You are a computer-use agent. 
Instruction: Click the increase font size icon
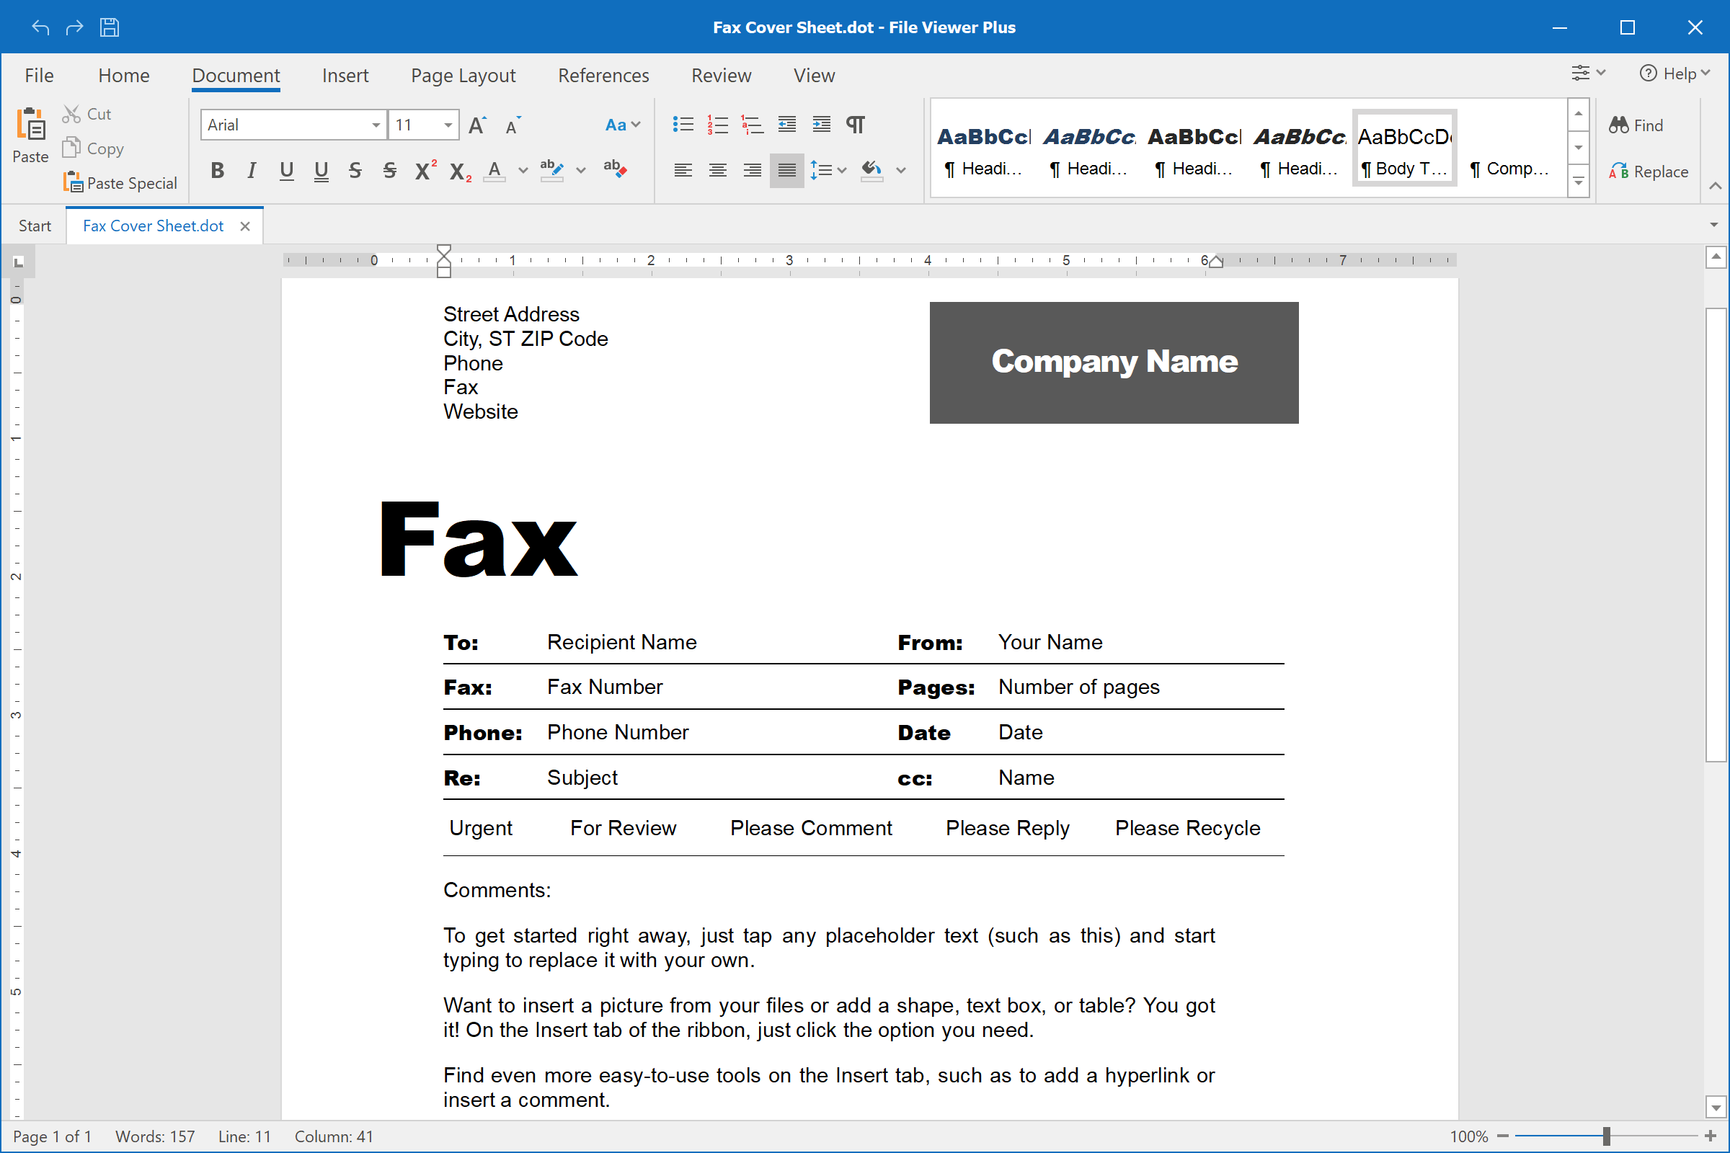pyautogui.click(x=477, y=125)
